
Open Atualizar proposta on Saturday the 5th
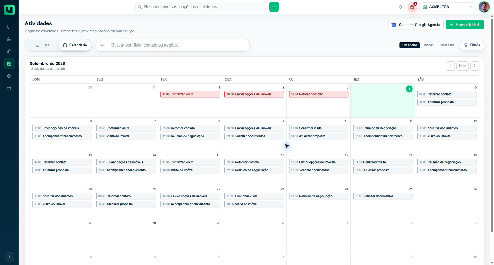[x=447, y=102]
